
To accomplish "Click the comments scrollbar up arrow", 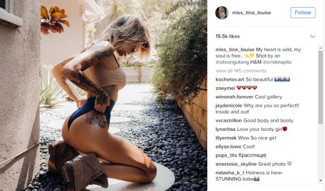I will (321, 48).
